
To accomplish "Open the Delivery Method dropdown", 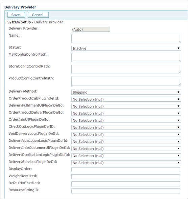I will click(126, 92).
